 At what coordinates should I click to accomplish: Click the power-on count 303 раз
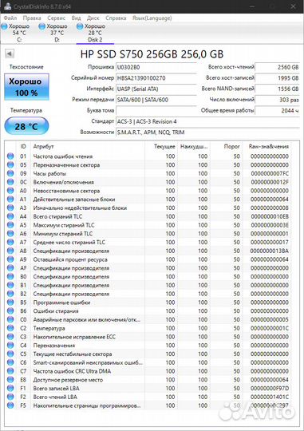click(277, 100)
